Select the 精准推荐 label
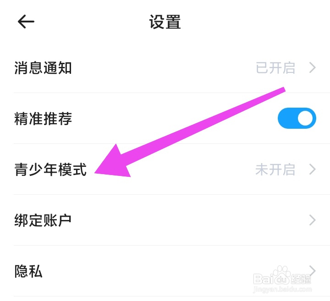 [43, 118]
